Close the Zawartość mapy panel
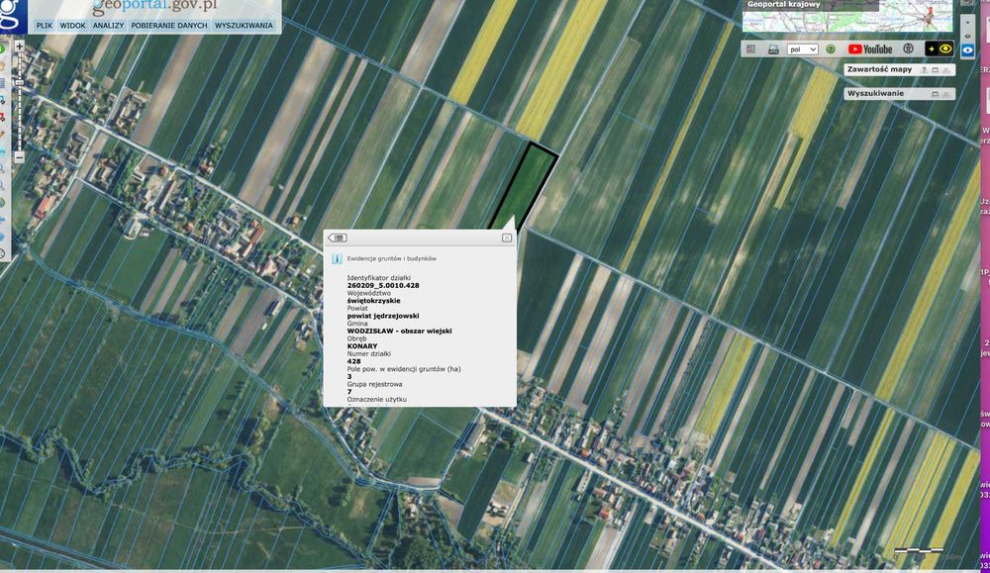This screenshot has width=990, height=573. point(945,70)
